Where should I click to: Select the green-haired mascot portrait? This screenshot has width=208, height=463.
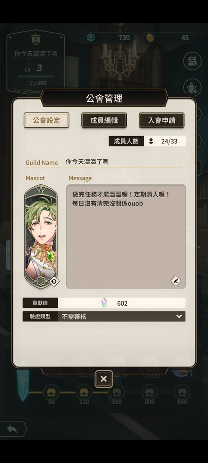pos(41,236)
